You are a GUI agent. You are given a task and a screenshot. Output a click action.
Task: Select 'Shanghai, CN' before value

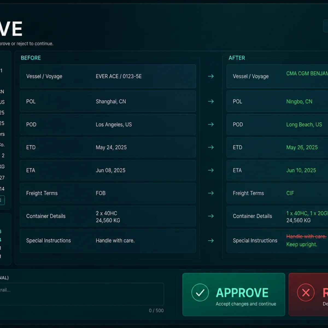click(111, 101)
